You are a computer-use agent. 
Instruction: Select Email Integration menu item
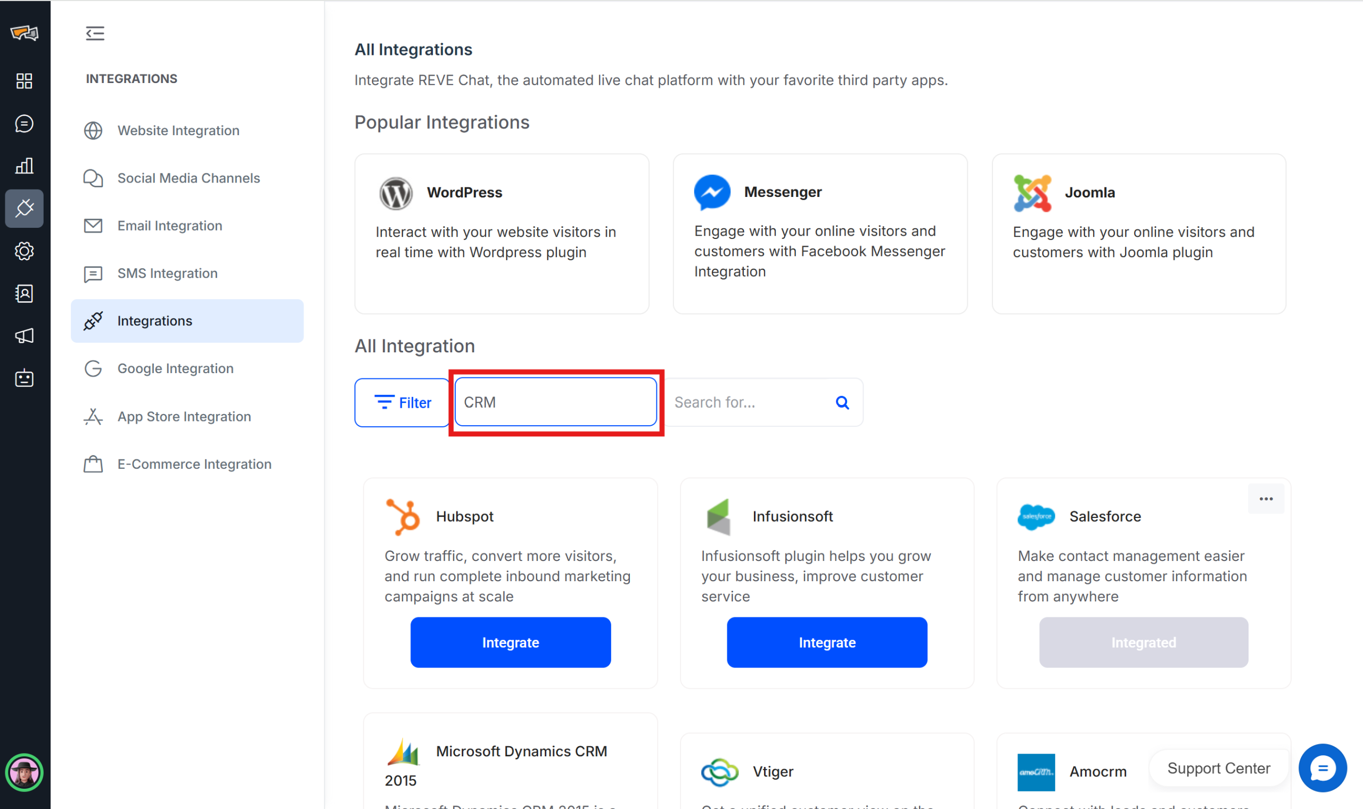[x=187, y=226]
